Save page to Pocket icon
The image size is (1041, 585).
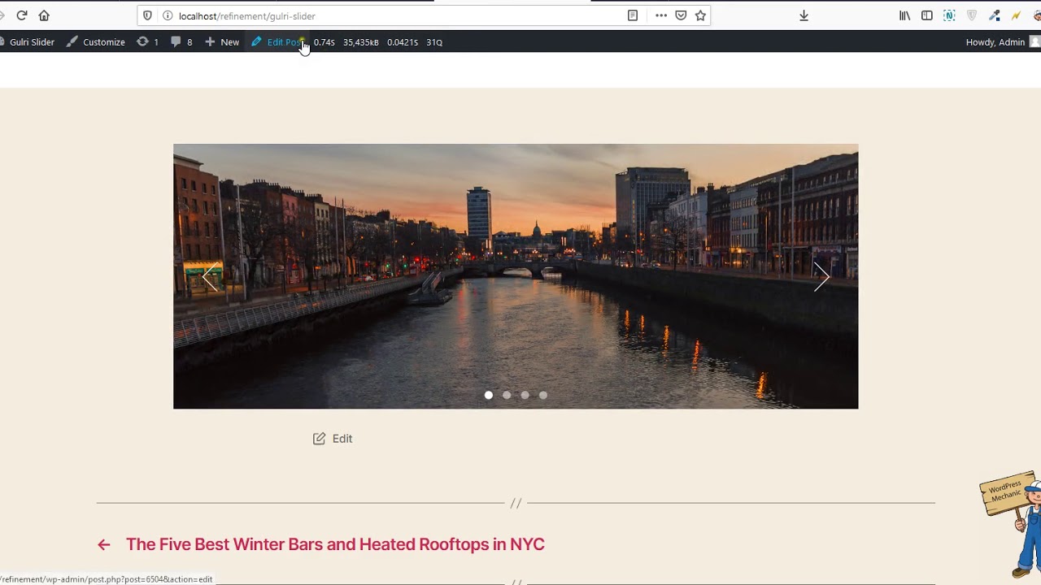coord(681,15)
